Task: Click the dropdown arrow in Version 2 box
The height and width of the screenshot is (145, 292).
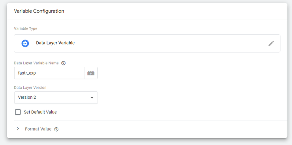Action: coord(92,98)
